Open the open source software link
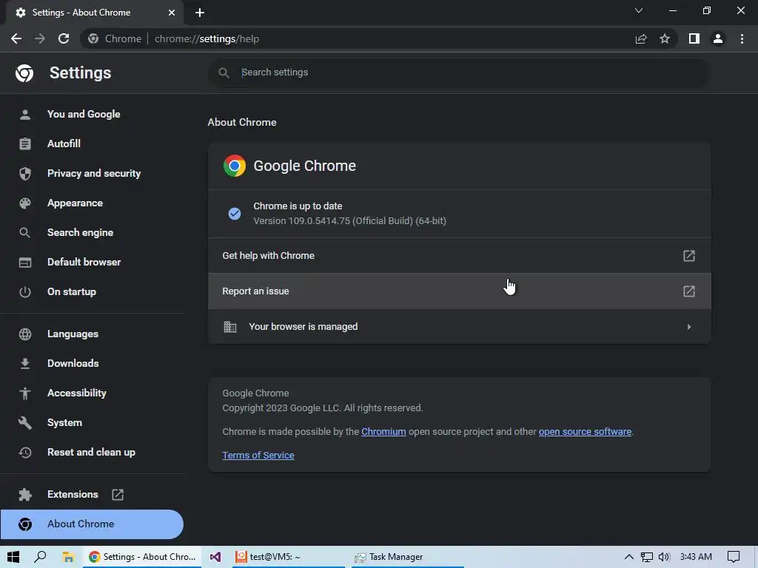This screenshot has width=758, height=568. (x=585, y=431)
